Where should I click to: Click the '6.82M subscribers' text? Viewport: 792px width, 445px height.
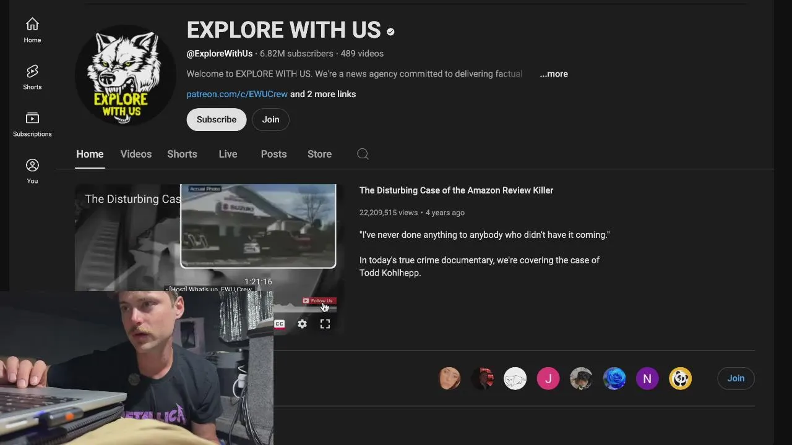click(x=296, y=54)
